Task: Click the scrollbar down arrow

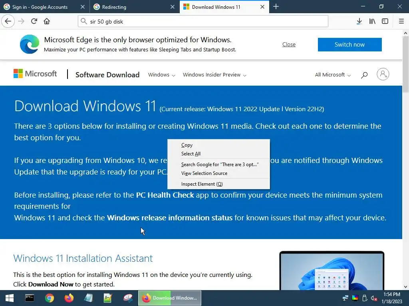Action: 405,287
